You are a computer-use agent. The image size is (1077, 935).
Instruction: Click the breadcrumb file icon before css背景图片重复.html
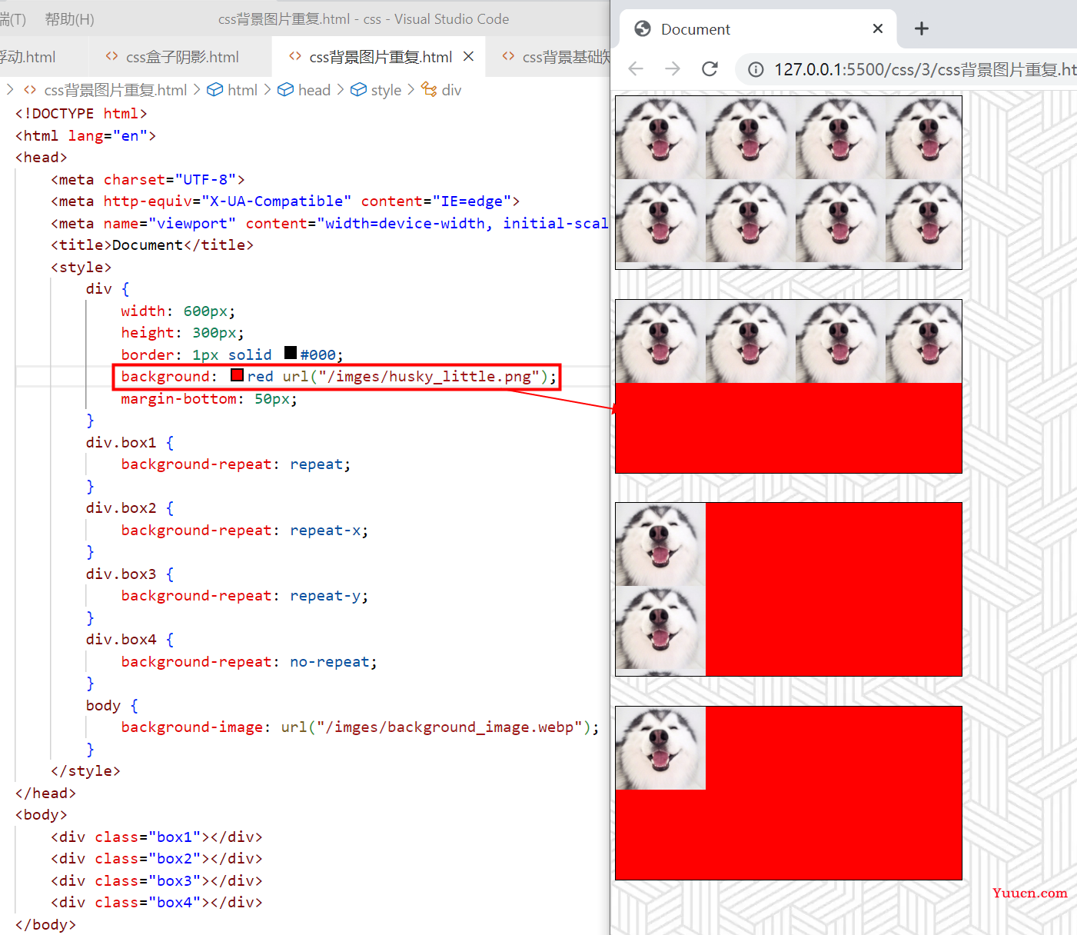tap(30, 90)
